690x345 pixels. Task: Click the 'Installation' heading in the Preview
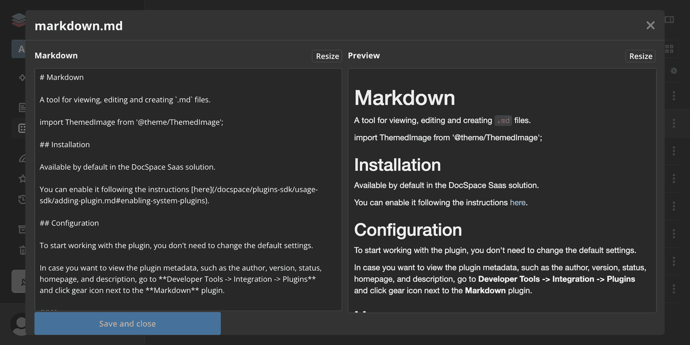(x=397, y=165)
